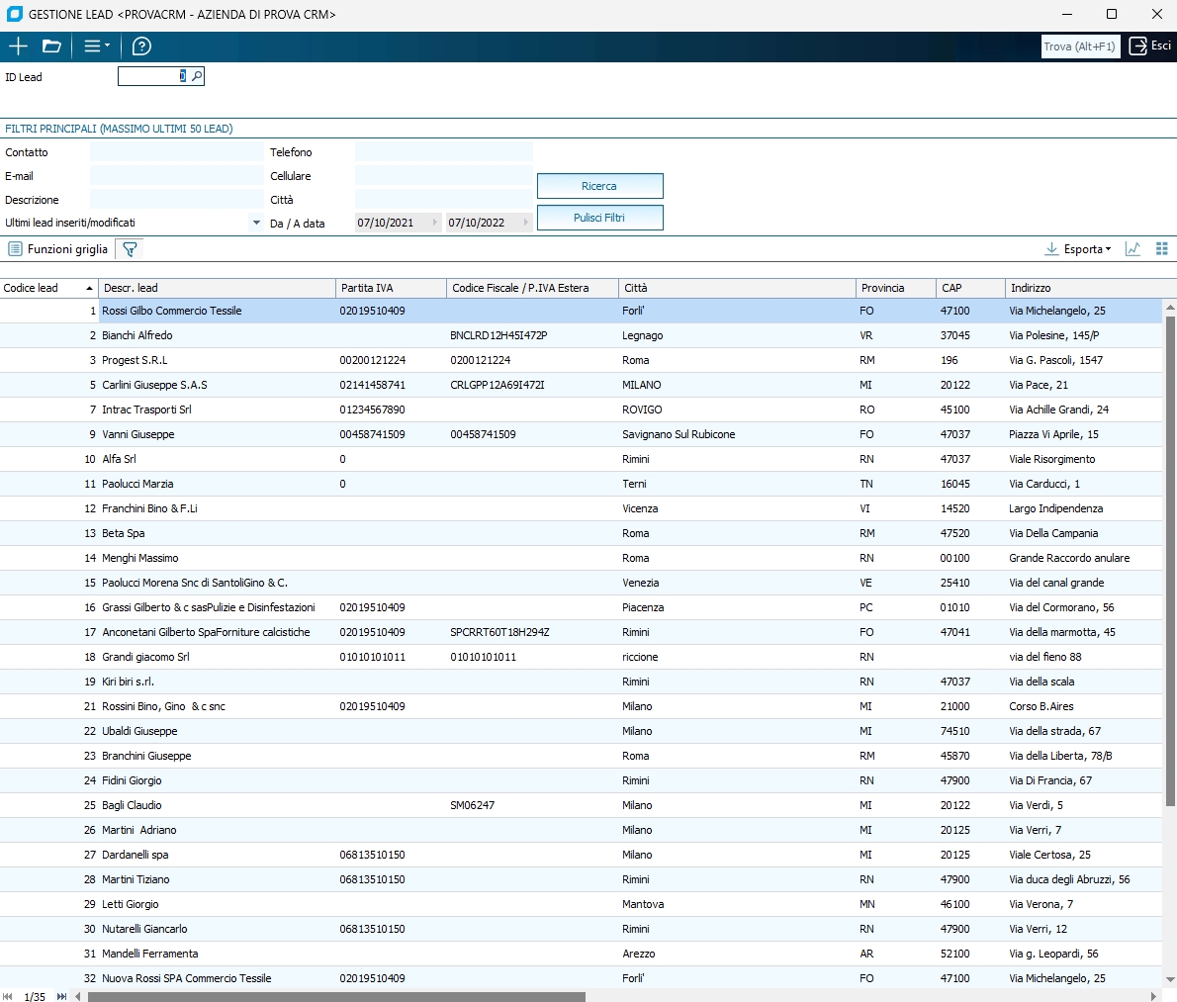Show the chart view icon
Screen dimensions: 1177x1002
pos(1133,249)
